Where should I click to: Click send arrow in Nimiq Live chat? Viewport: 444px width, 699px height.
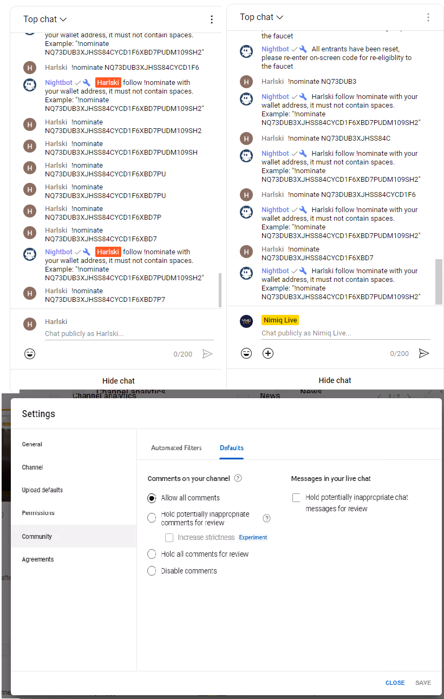point(424,353)
